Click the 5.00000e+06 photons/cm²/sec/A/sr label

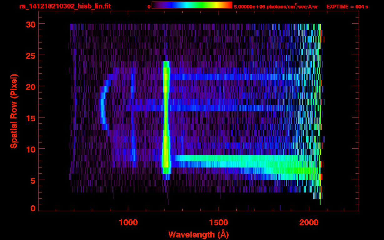[x=276, y=6]
